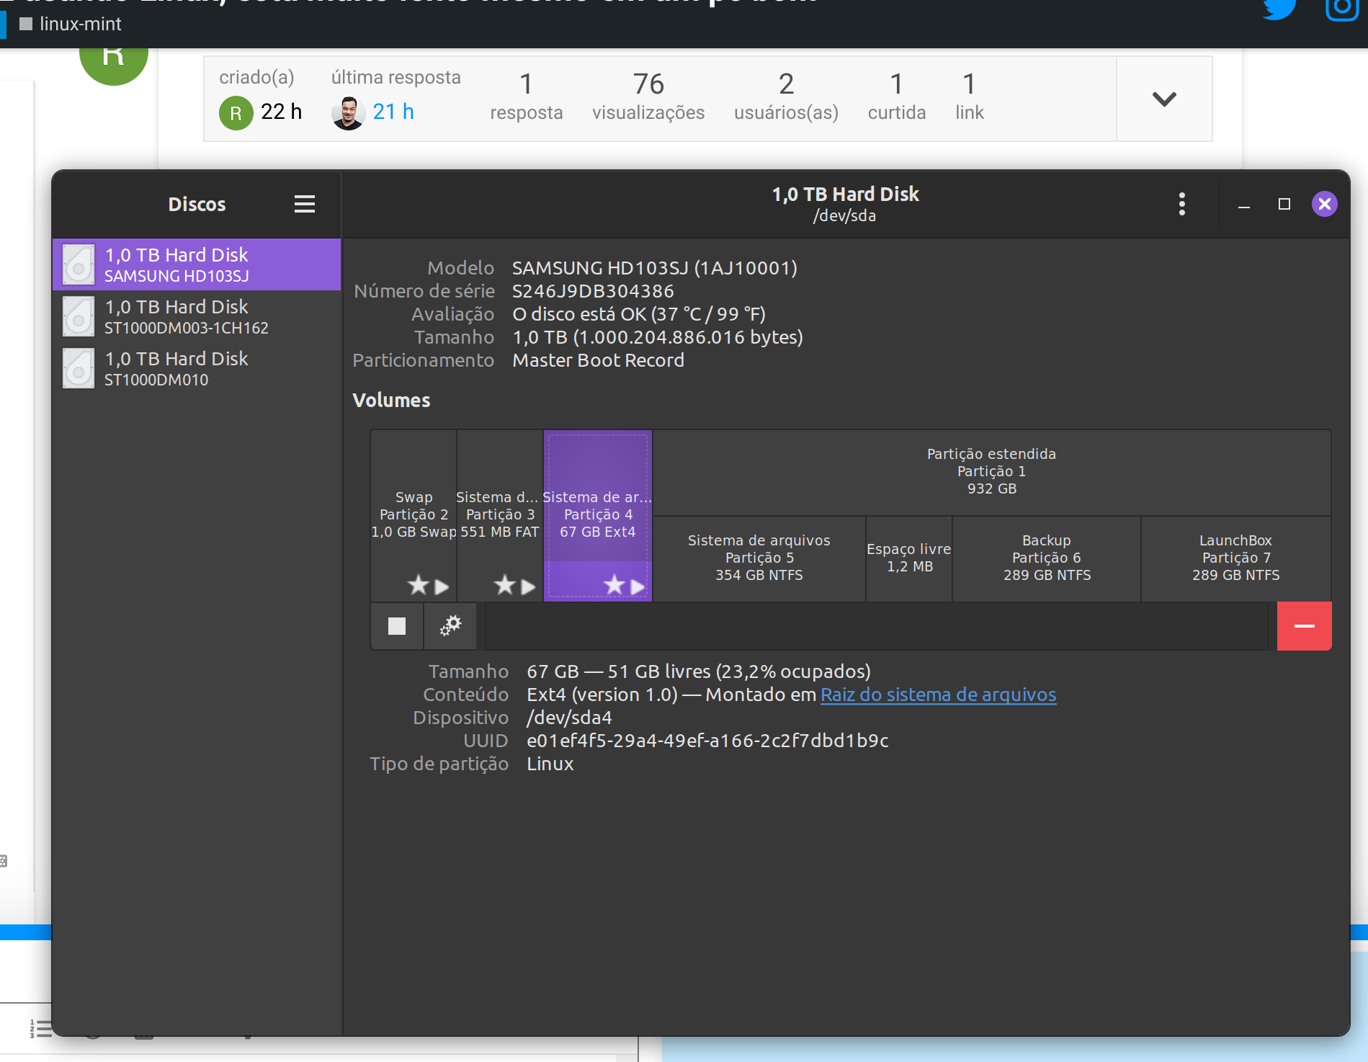Click the disk size 1,0 TB bytes value

click(x=658, y=337)
